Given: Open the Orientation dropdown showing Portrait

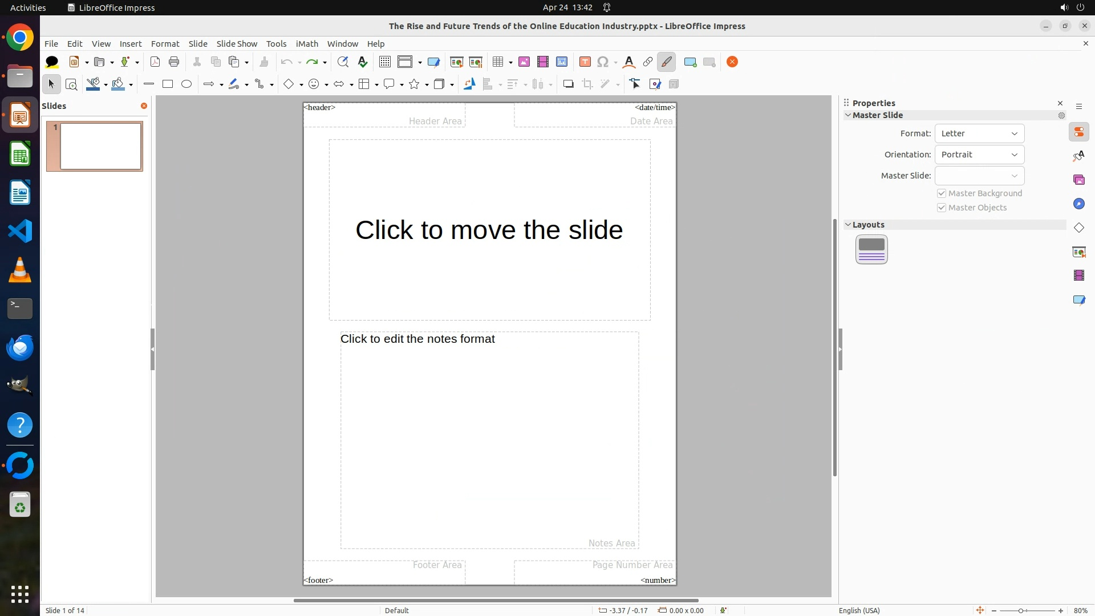Looking at the screenshot, I should point(979,155).
